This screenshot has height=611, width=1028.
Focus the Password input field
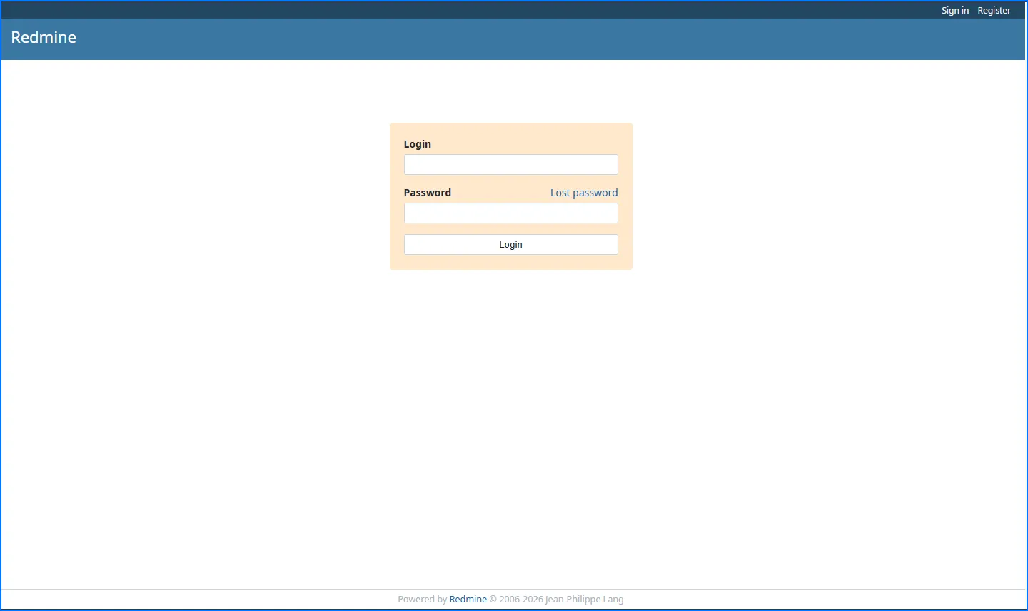coord(511,213)
